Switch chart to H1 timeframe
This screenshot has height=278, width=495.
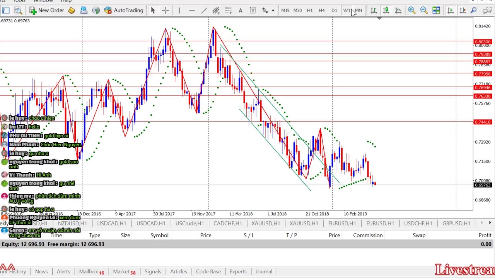coord(310,10)
